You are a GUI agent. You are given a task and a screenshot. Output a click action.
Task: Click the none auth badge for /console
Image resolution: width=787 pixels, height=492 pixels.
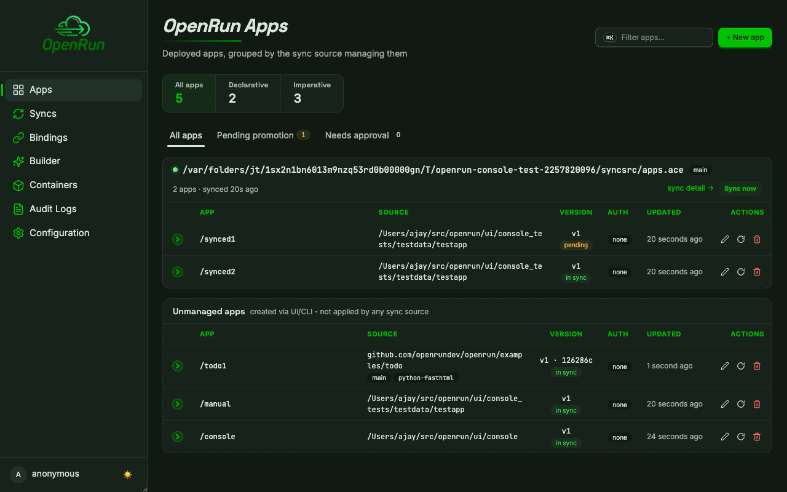click(620, 437)
